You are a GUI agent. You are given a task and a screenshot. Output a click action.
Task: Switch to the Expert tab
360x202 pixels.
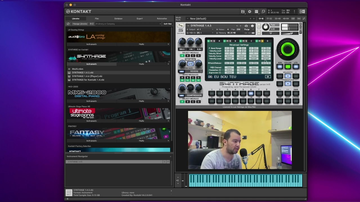click(139, 19)
